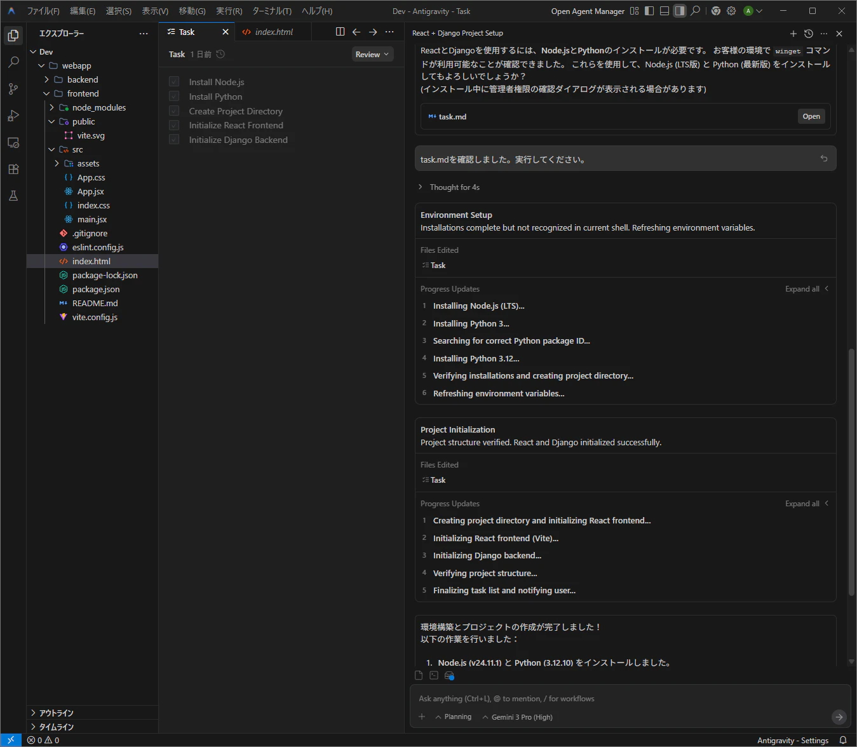Viewport: 857px width, 747px height.
Task: Toggle the Initialize React Frontend checkbox
Action: [174, 125]
